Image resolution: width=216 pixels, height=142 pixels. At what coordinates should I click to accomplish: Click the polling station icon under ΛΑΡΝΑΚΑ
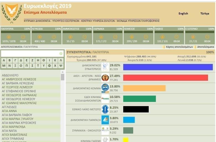coord(101,37)
